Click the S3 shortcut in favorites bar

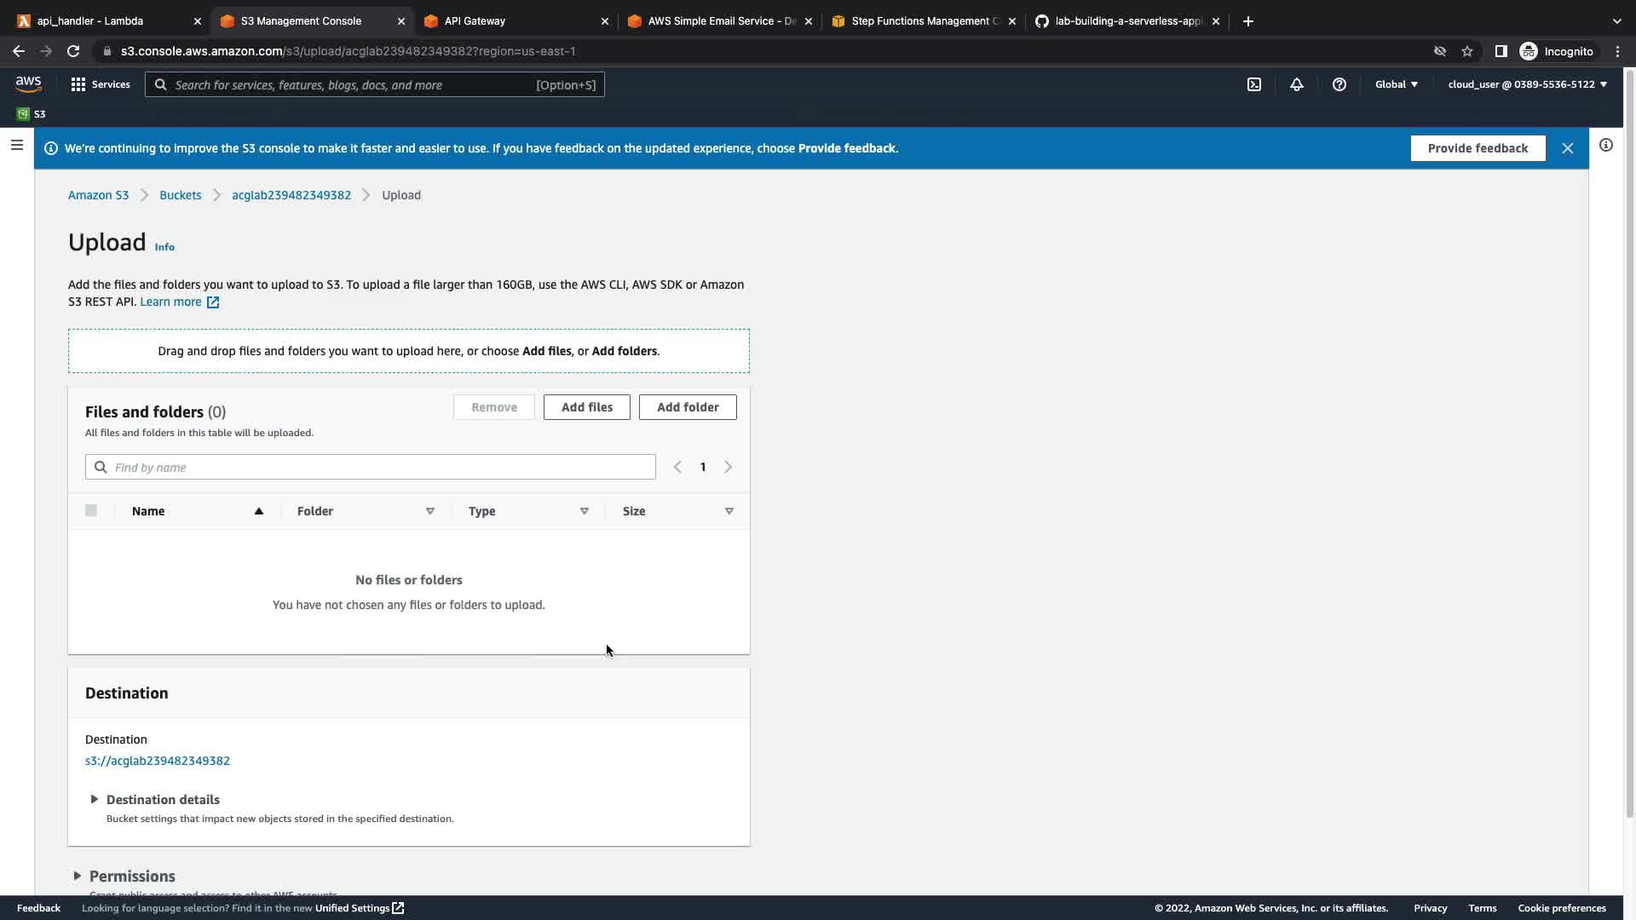pyautogui.click(x=32, y=114)
